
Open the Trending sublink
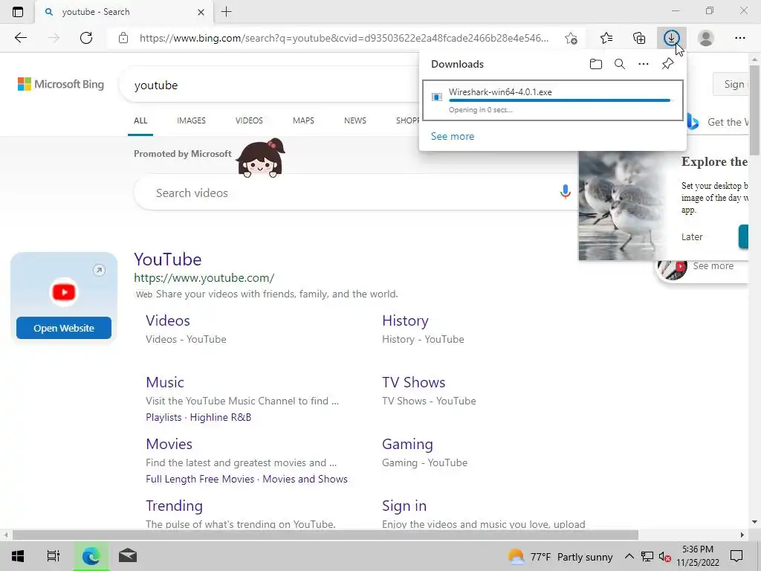coord(174,506)
